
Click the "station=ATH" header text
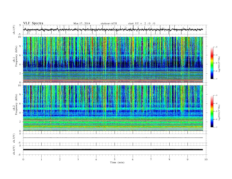click(109, 23)
